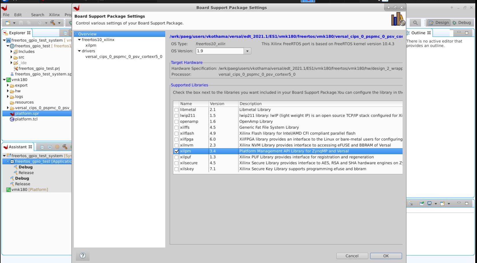Expand the logs folder under vmk180
477x263 pixels.
tap(8, 97)
